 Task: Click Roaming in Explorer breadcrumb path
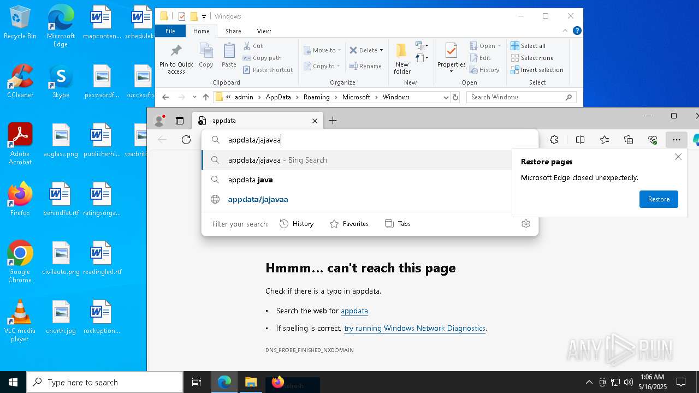click(317, 97)
